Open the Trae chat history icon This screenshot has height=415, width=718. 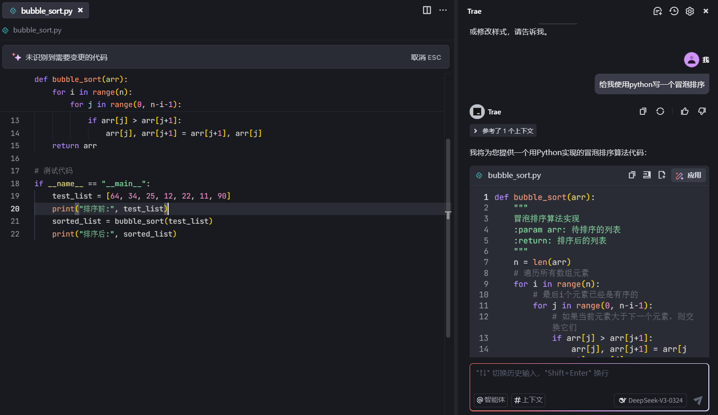(674, 11)
